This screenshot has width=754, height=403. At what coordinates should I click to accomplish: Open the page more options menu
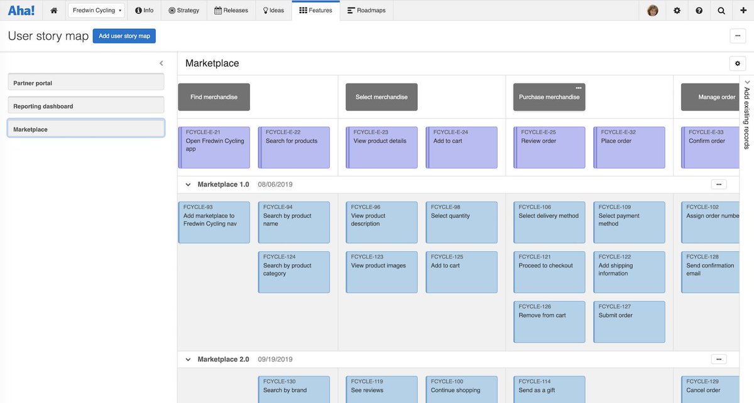[x=738, y=36]
